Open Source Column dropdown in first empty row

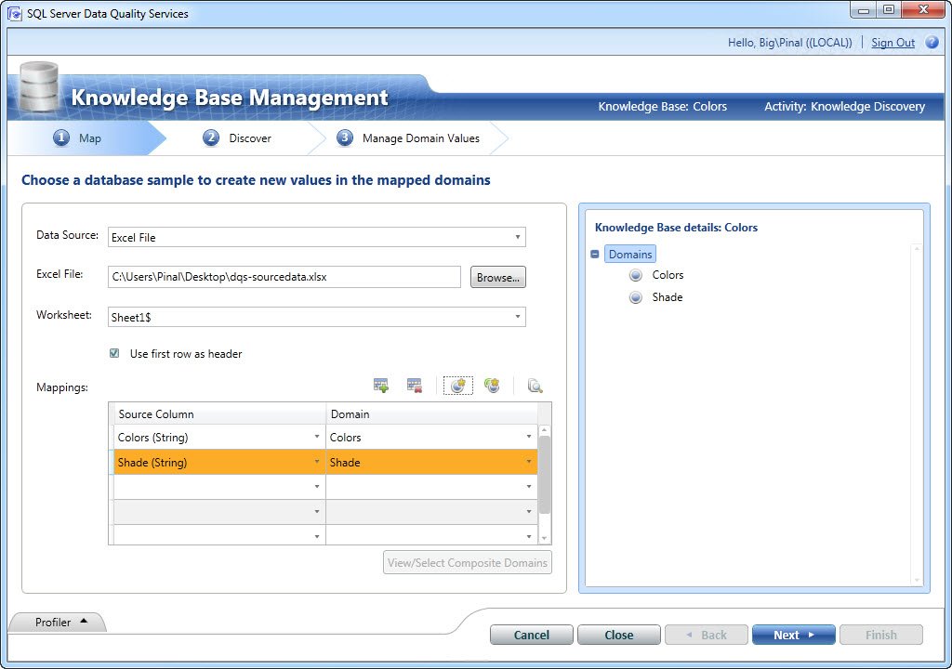(x=316, y=487)
